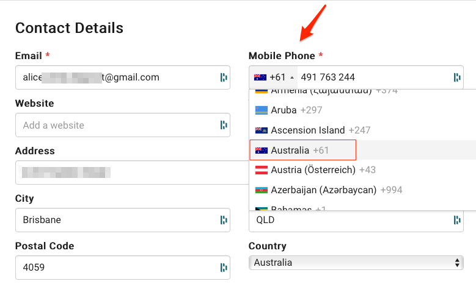Click the autofill icon in City field
Screen dimensions: 476x295
click(224, 220)
